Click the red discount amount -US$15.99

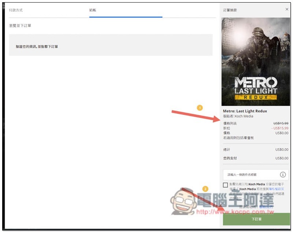280,128
